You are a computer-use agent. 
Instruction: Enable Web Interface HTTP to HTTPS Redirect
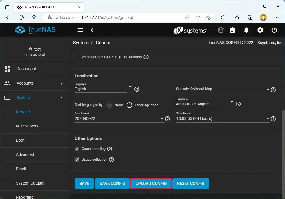[77, 57]
